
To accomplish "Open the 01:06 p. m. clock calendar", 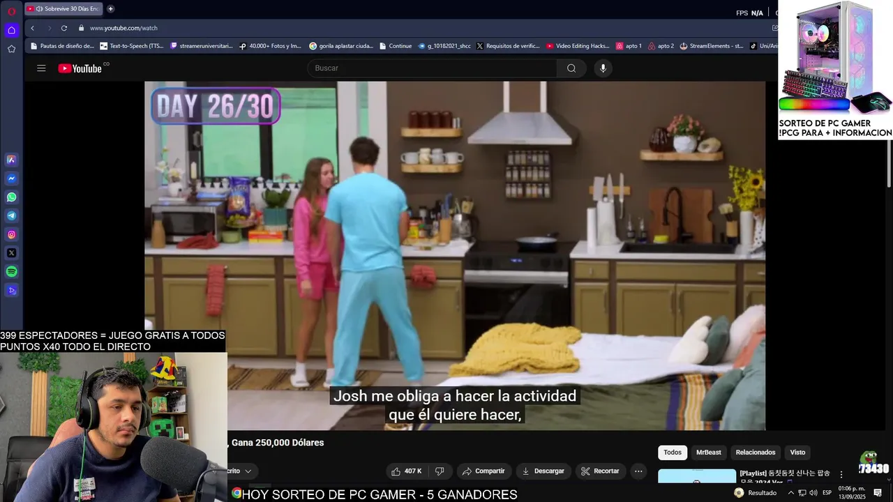I will point(852,493).
